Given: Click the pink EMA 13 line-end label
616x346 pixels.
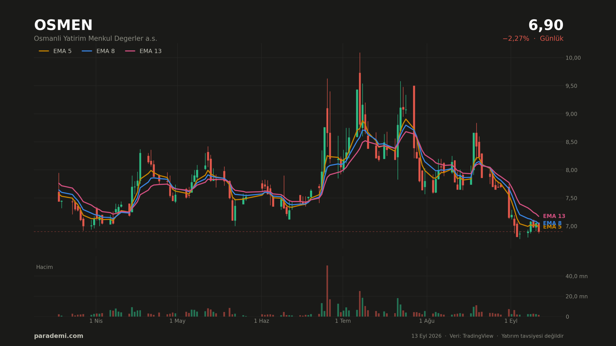Looking at the screenshot, I should coord(554,216).
